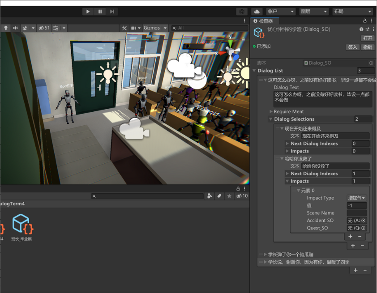Open the 图层 layers dropdown
This screenshot has height=293, width=377.
(x=313, y=12)
